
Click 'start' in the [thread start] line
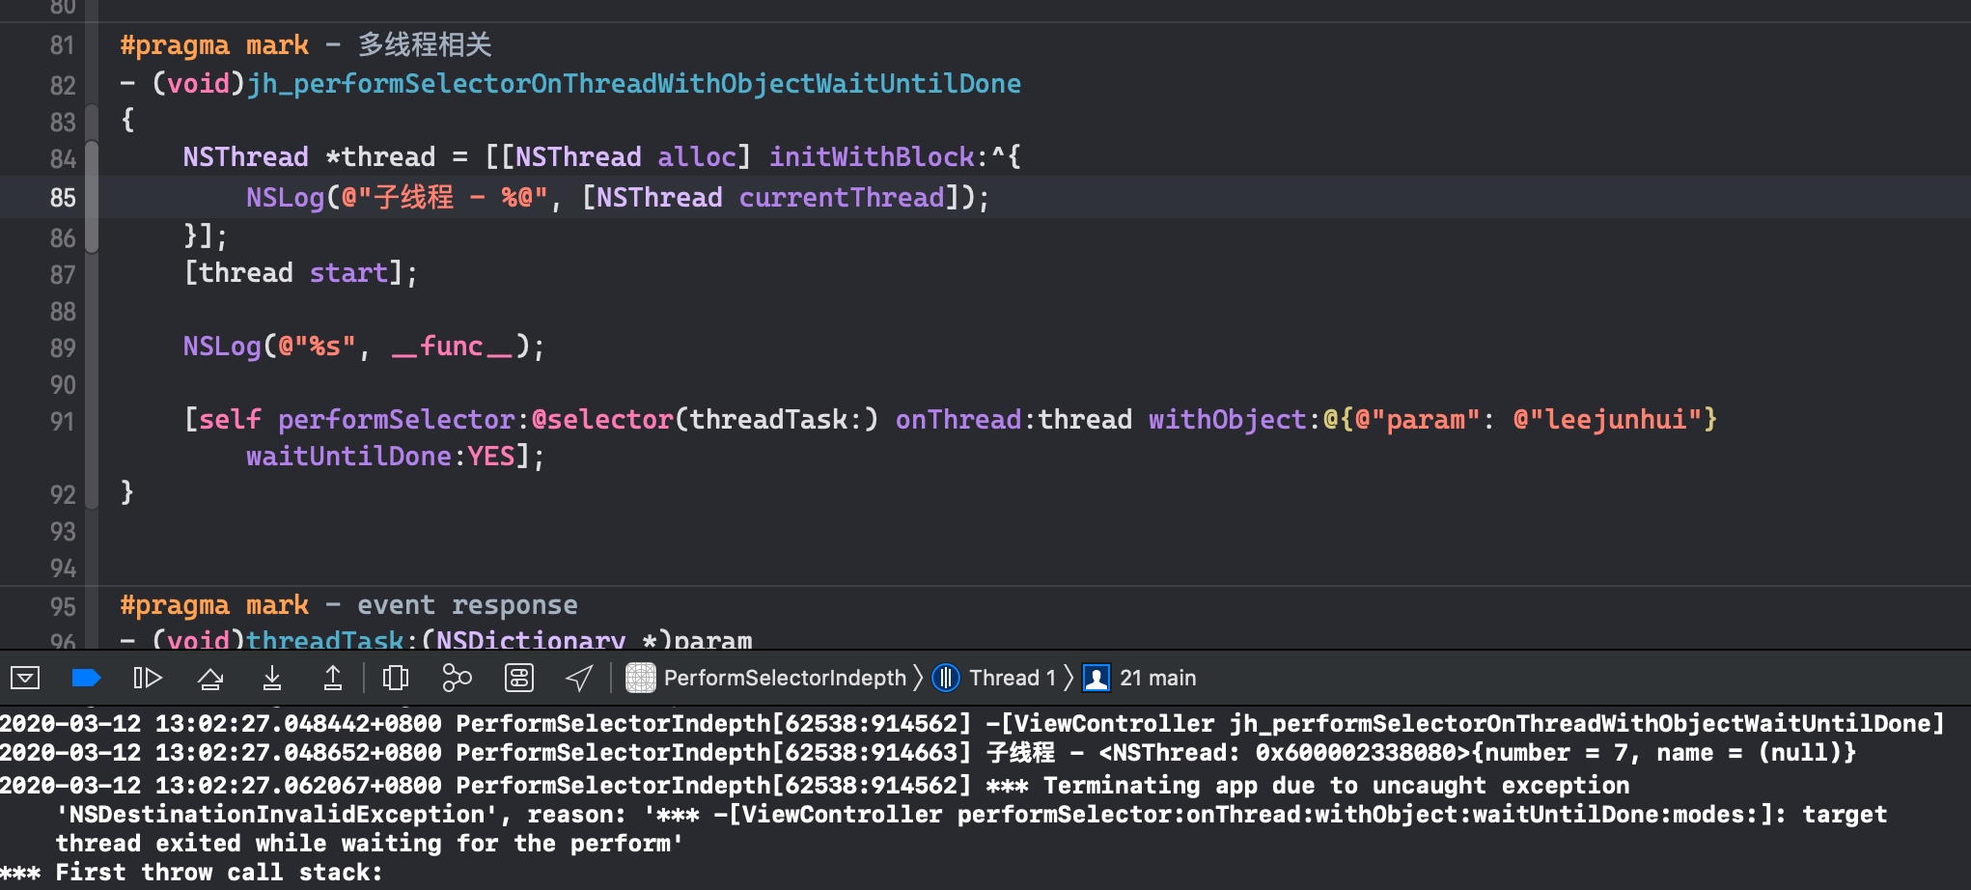coord(348,272)
